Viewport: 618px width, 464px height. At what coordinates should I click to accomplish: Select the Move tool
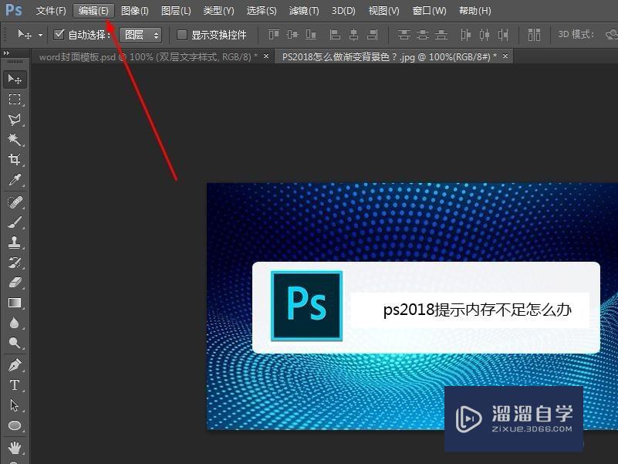coord(14,79)
